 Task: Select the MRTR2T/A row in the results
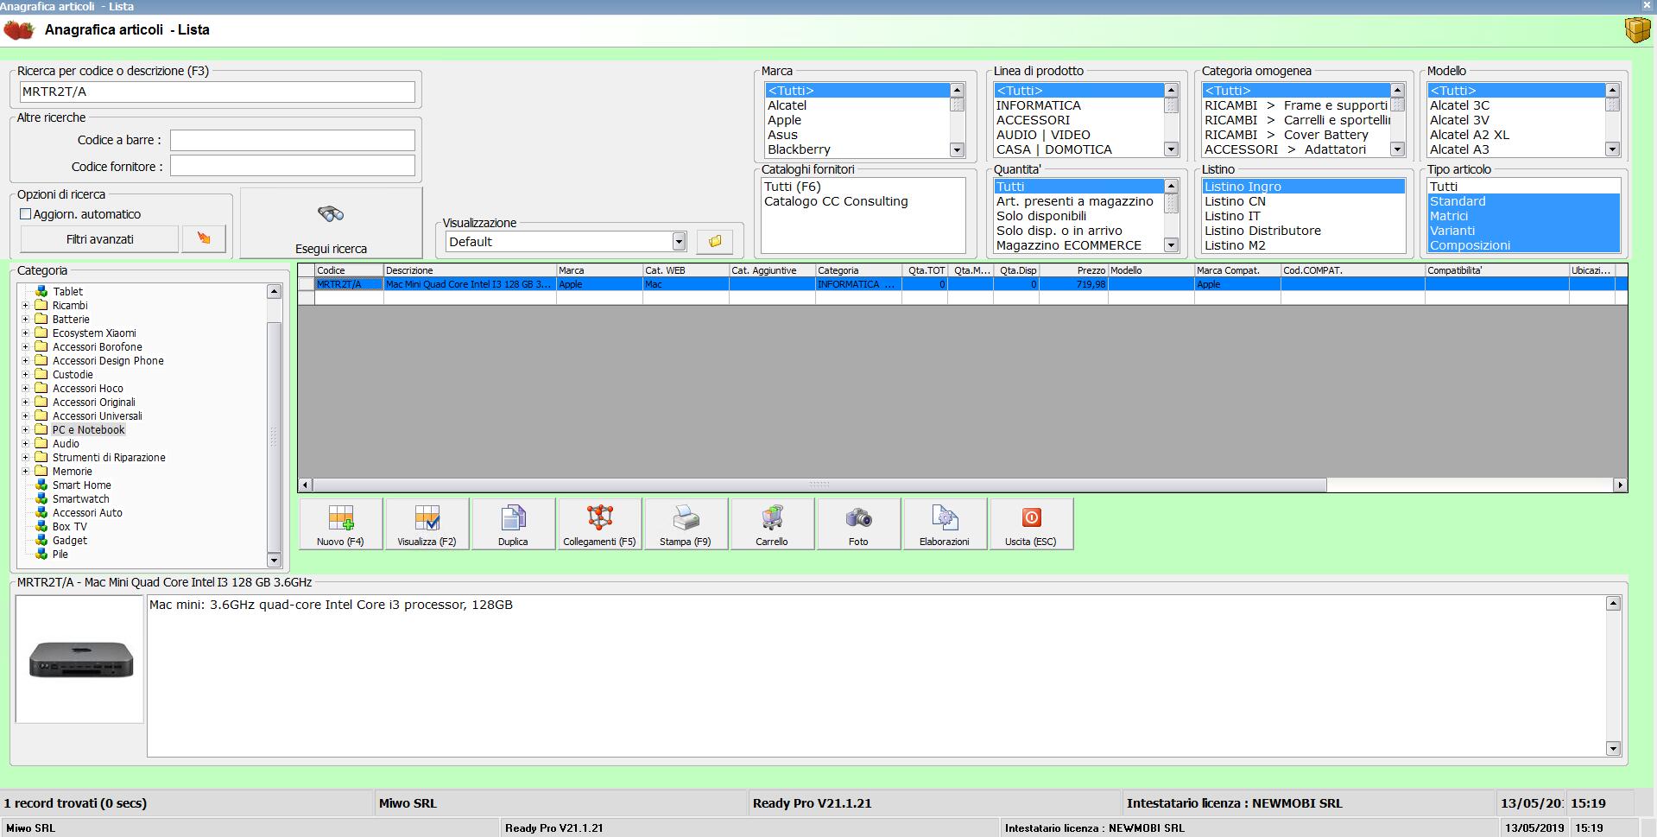pyautogui.click(x=963, y=284)
